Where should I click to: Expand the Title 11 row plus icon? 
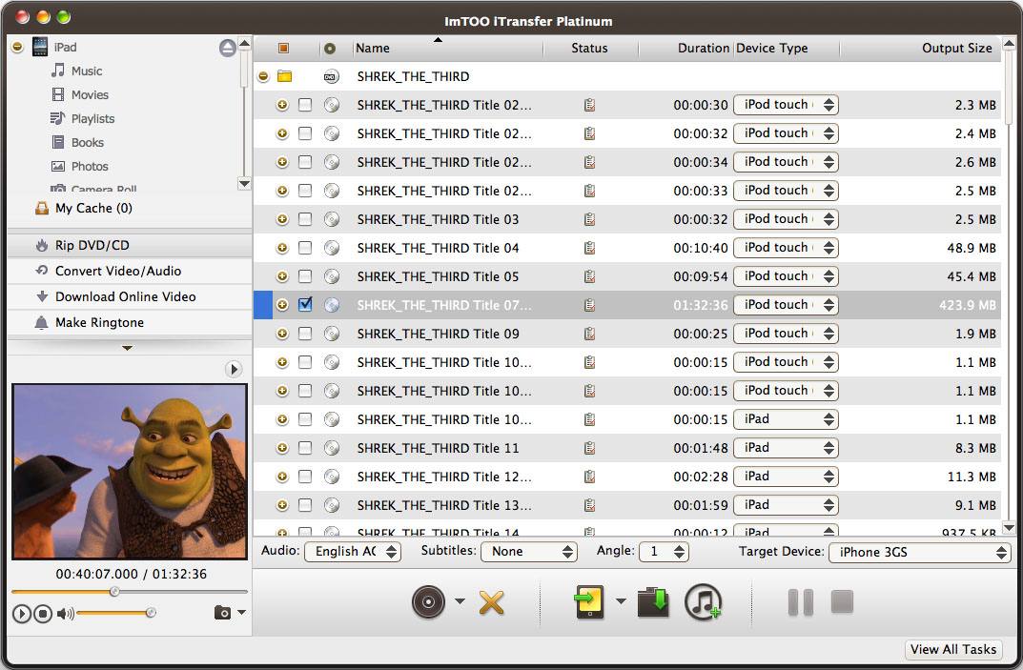point(282,448)
